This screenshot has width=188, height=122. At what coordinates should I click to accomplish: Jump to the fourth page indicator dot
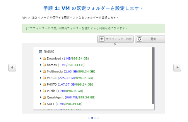pos(98,118)
